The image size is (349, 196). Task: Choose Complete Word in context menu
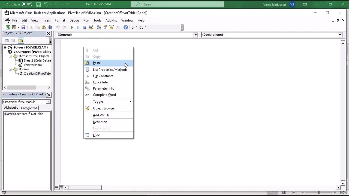coord(109,95)
